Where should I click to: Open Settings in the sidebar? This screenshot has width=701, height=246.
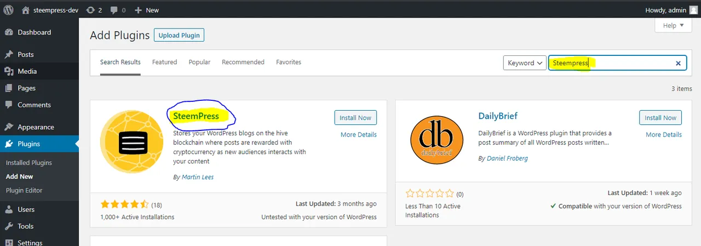[39, 242]
